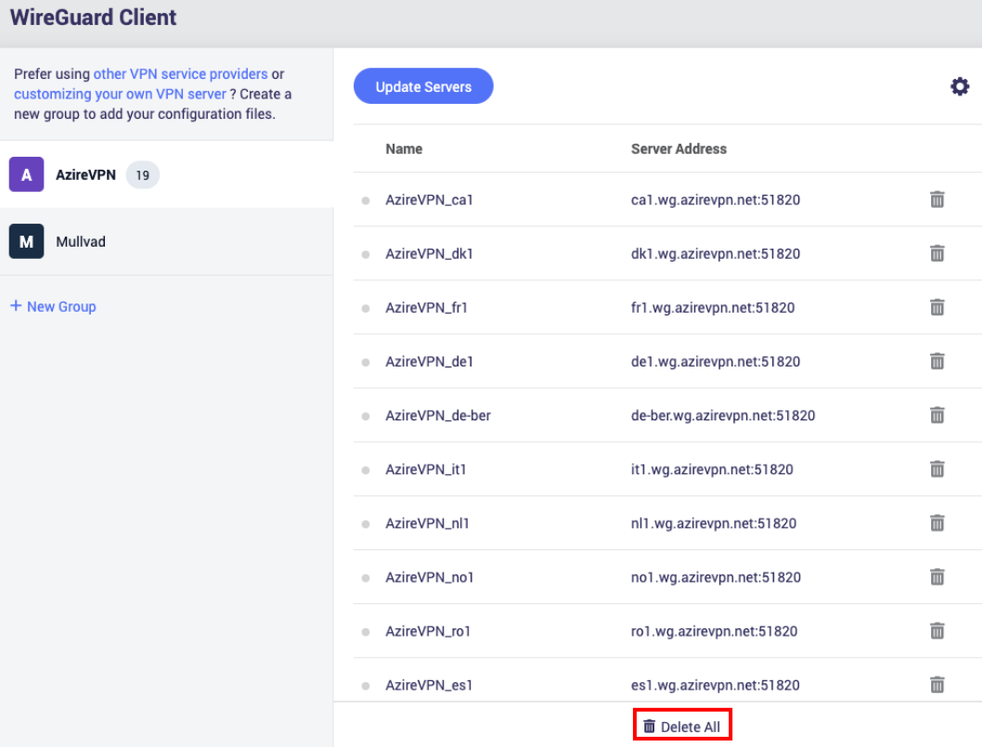
Task: Click address nl1.wg.azirevpn.net:51820
Action: tap(714, 523)
